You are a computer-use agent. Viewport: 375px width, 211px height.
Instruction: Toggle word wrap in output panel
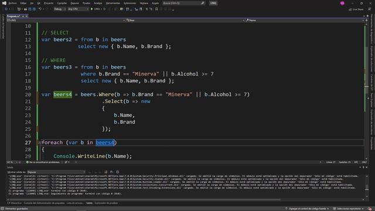tap(111, 172)
